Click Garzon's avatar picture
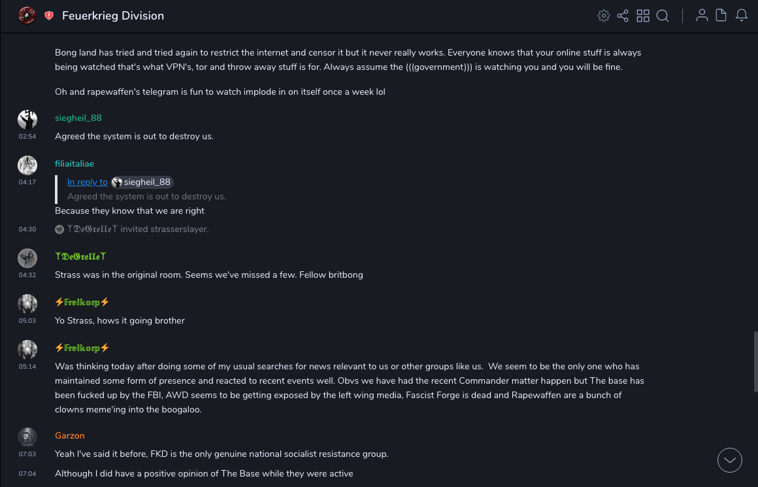 coord(27,437)
